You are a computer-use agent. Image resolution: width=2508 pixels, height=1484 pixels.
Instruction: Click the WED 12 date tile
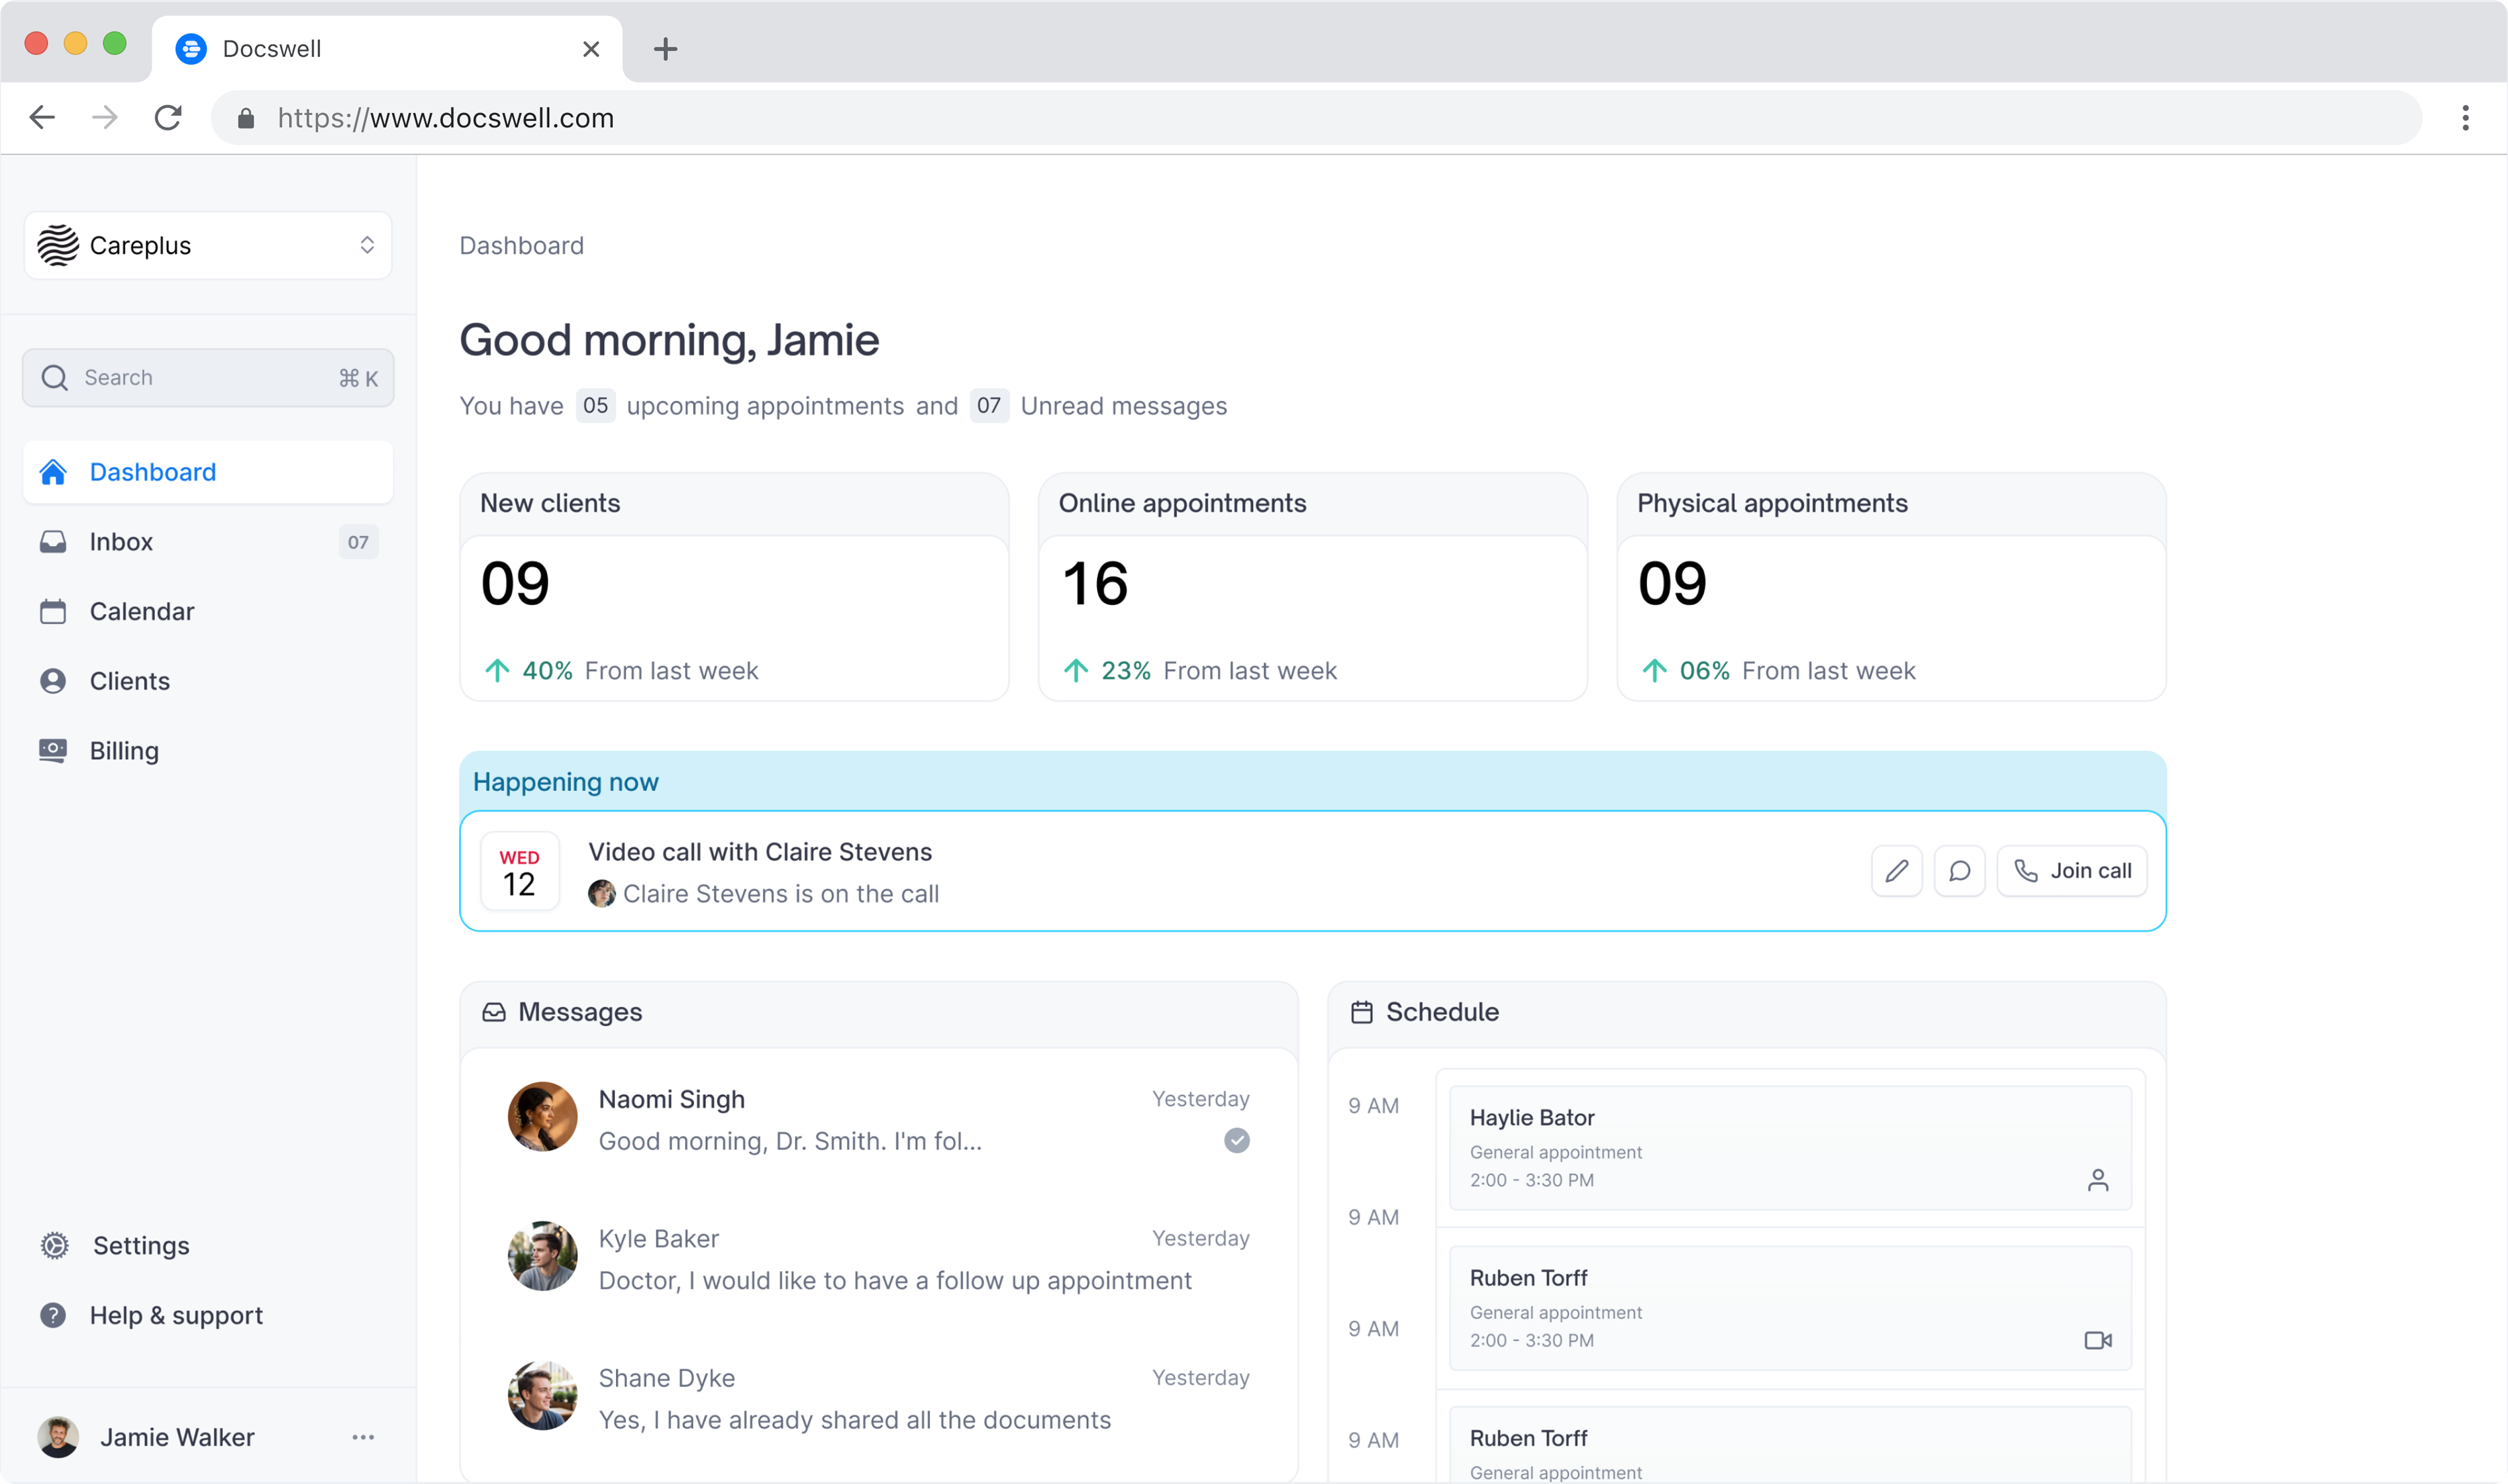click(519, 871)
